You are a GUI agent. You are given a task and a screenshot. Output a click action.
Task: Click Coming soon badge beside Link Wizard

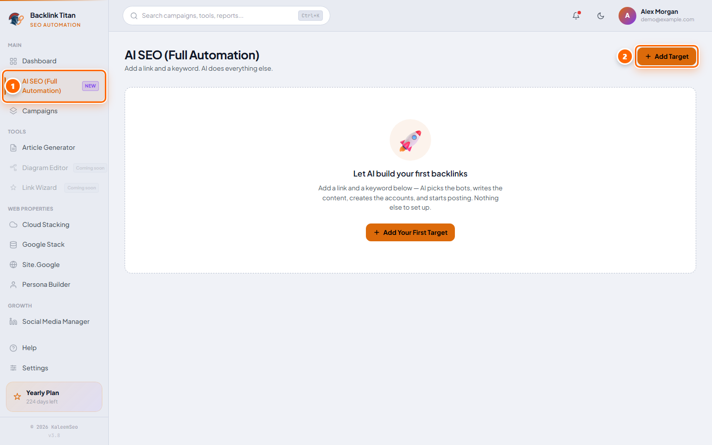(82, 188)
